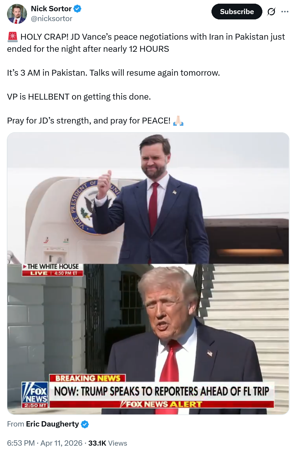The image size is (295, 451).
Task: Click the verified badge beside Eric Daugherty
Action: (85, 424)
